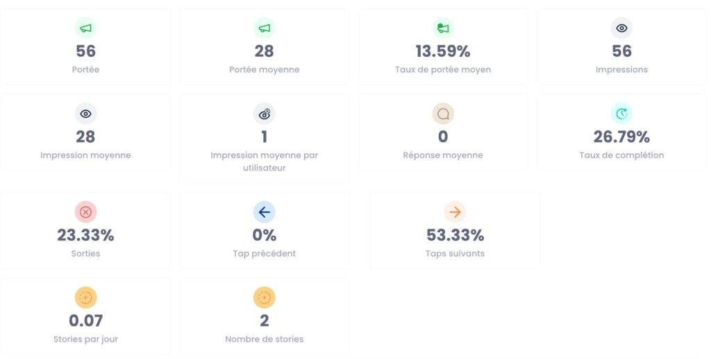Select the Taux de complétion 26.79% value
Screen dimensions: 711x359
[x=621, y=137]
